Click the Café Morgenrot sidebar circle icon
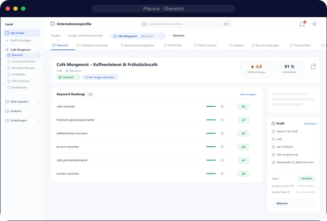 [x=7, y=50]
